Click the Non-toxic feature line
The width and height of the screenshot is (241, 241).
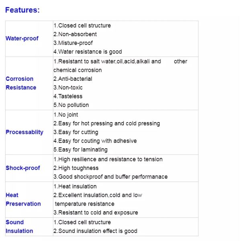pos(69,88)
